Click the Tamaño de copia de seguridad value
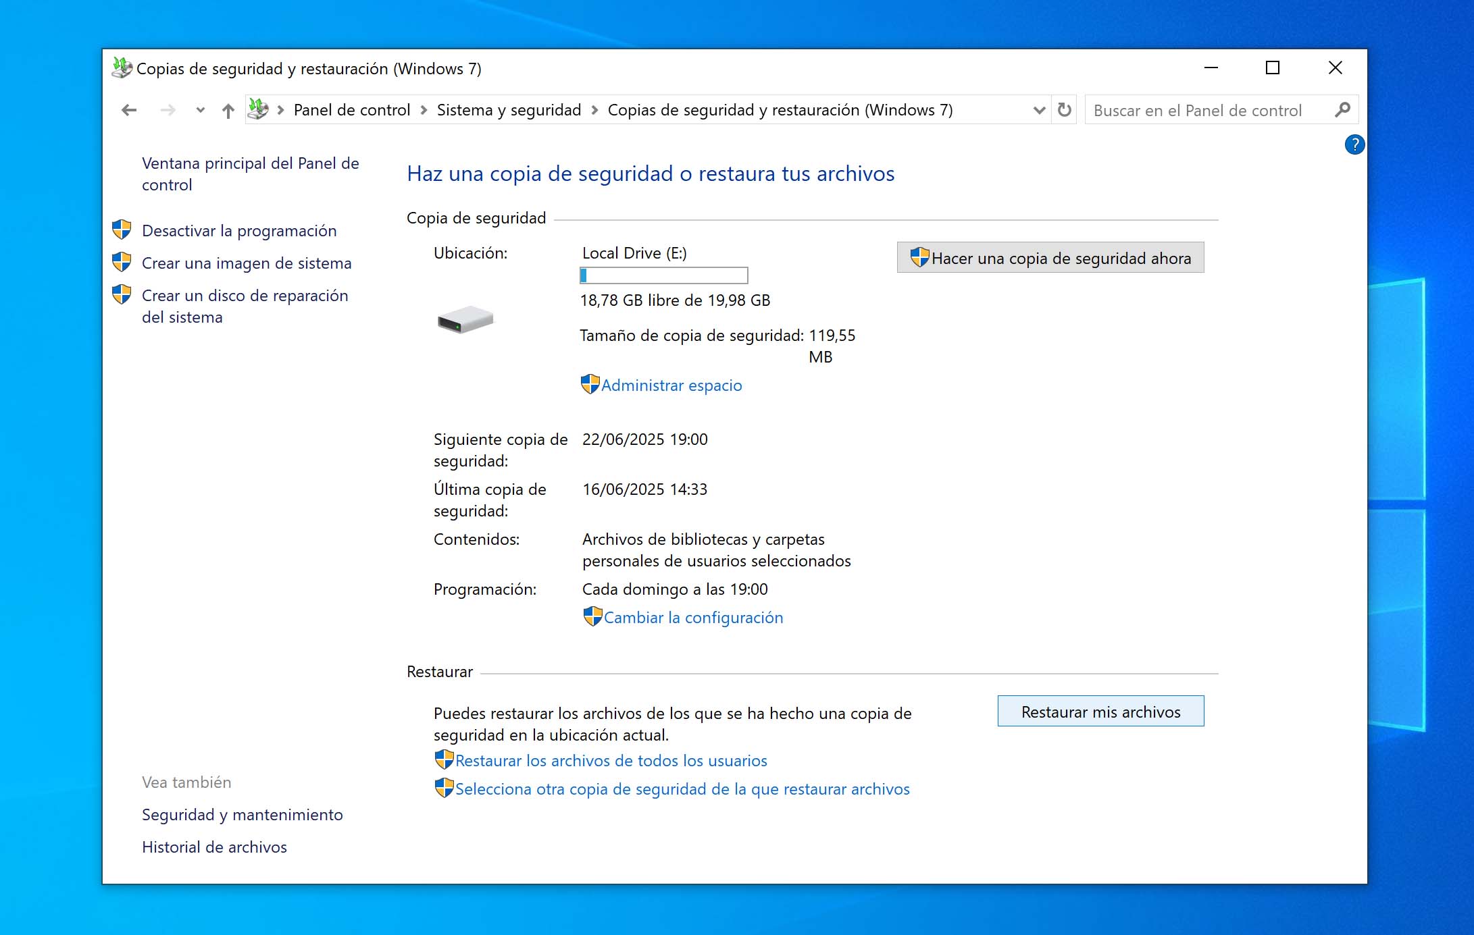1474x935 pixels. pyautogui.click(x=832, y=346)
